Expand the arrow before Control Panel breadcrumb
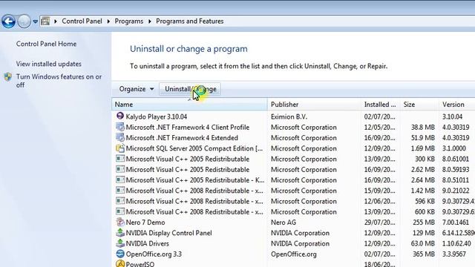 (56, 22)
